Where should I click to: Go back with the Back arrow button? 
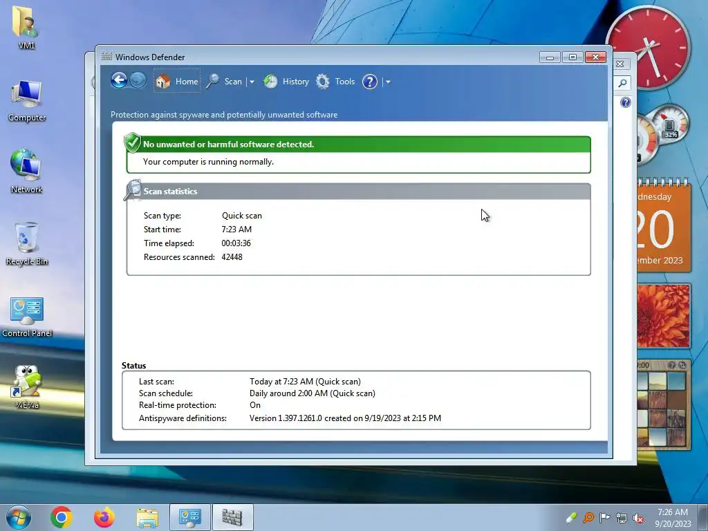pos(119,81)
